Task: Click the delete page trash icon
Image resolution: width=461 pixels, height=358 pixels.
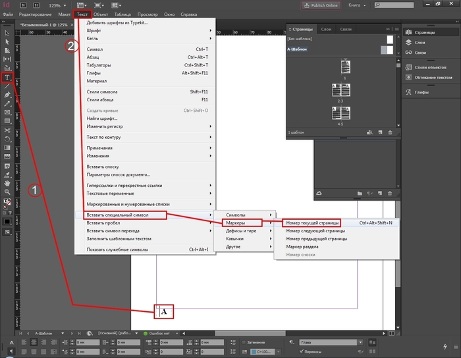Action: pyautogui.click(x=390, y=132)
